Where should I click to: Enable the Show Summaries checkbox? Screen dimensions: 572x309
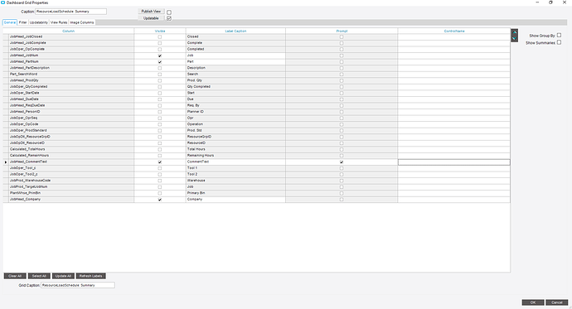tap(559, 42)
